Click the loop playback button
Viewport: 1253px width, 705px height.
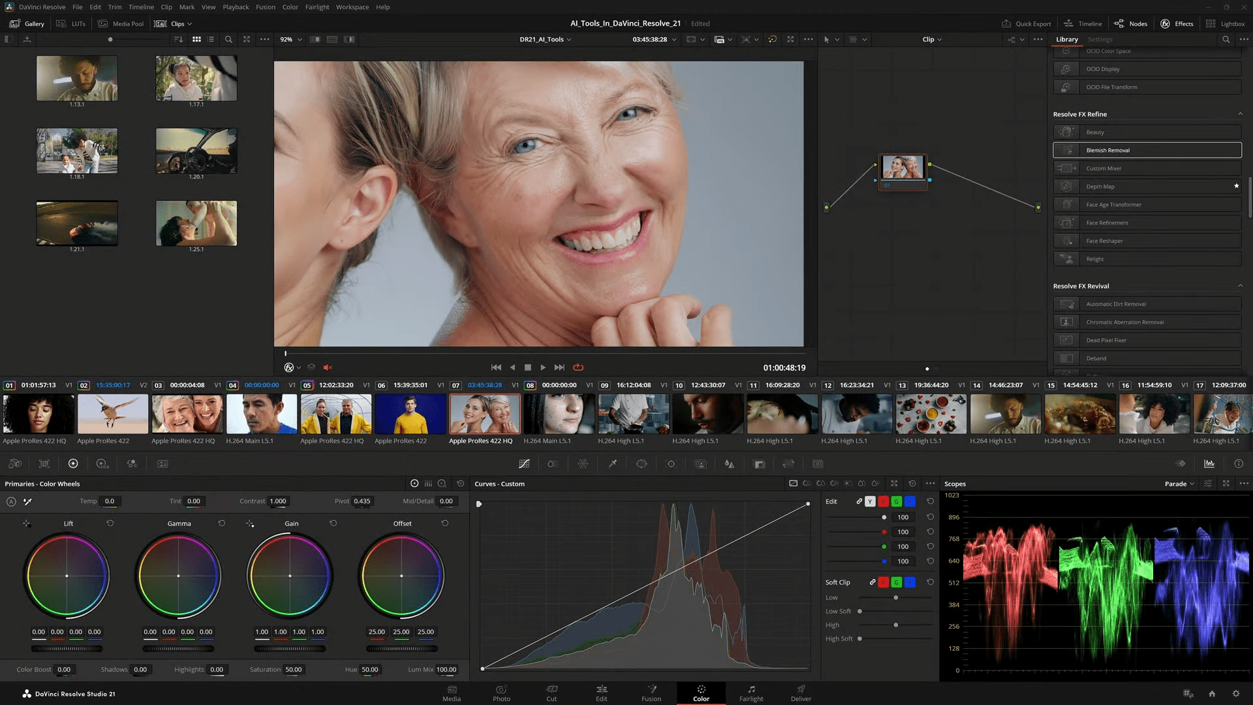coord(578,368)
